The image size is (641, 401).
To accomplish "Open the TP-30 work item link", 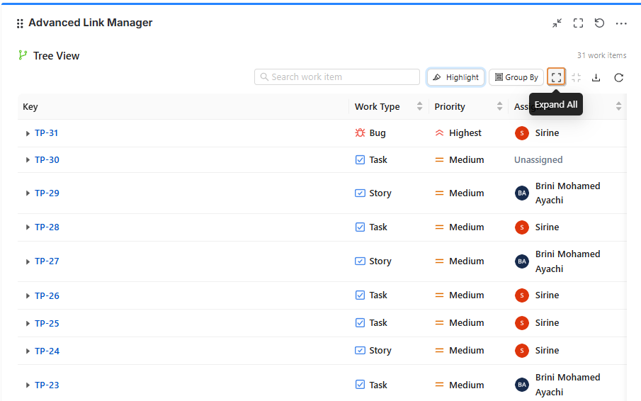I will (47, 160).
